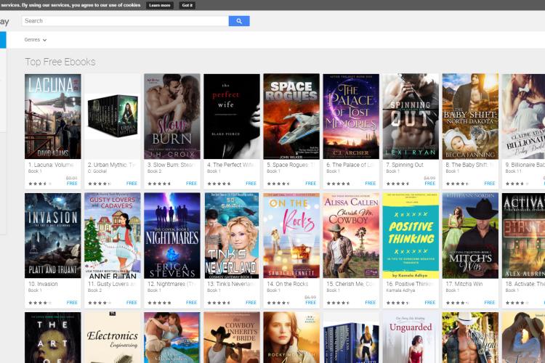Click FREE price on Positive Thinking
545x363 pixels.
pyautogui.click(x=430, y=303)
